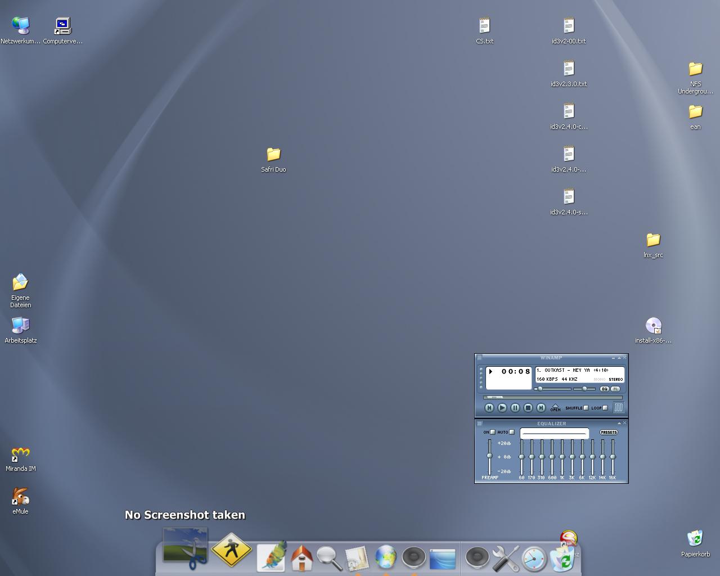
Task: Click the 600 equalizer band slider
Action: (552, 457)
